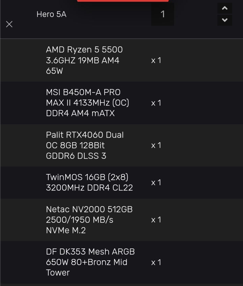Remove Hero 5A with the X icon

pyautogui.click(x=9, y=24)
